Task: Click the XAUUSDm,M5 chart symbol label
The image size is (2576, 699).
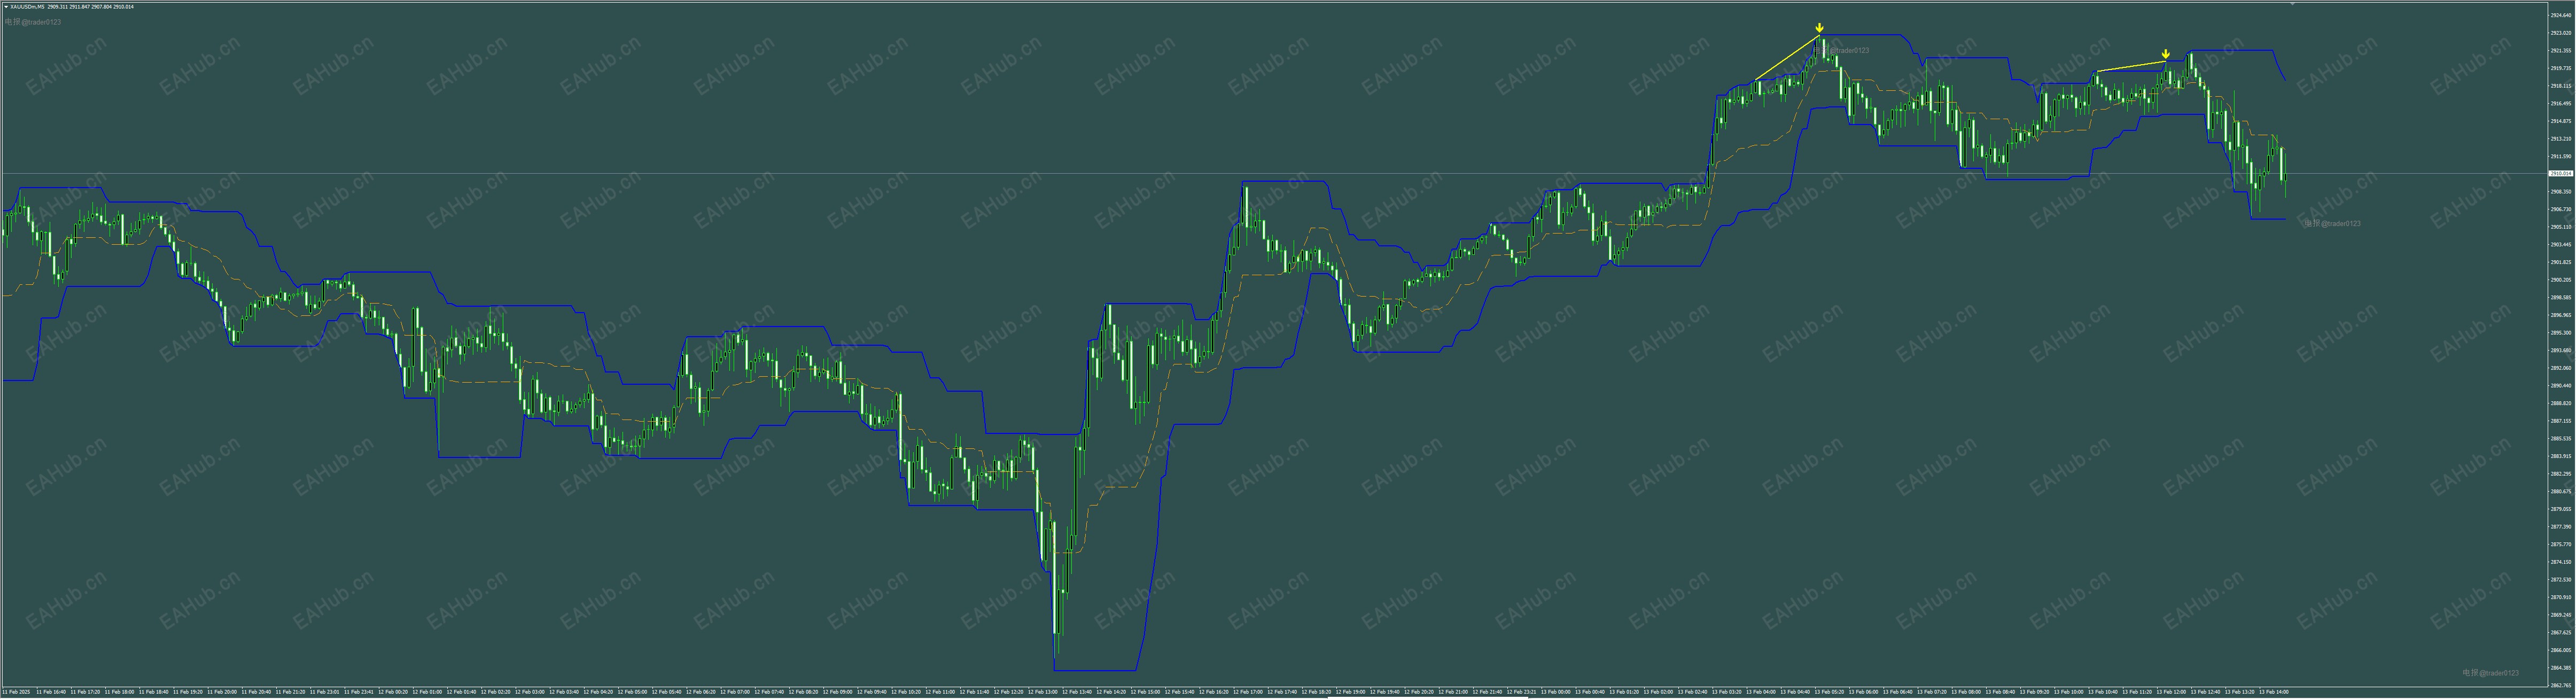Action: point(28,6)
